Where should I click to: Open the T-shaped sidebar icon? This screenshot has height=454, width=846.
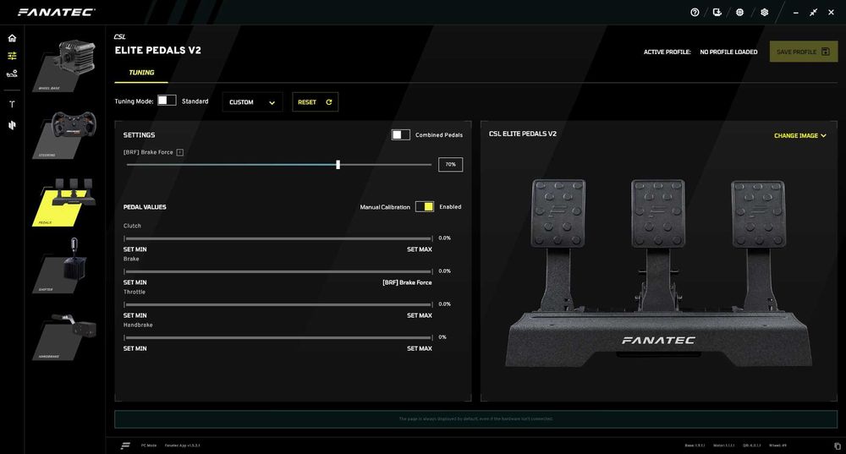pyautogui.click(x=12, y=104)
